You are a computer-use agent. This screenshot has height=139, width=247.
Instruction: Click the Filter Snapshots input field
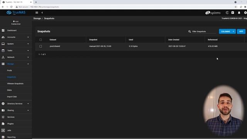pyautogui.click(x=204, y=32)
